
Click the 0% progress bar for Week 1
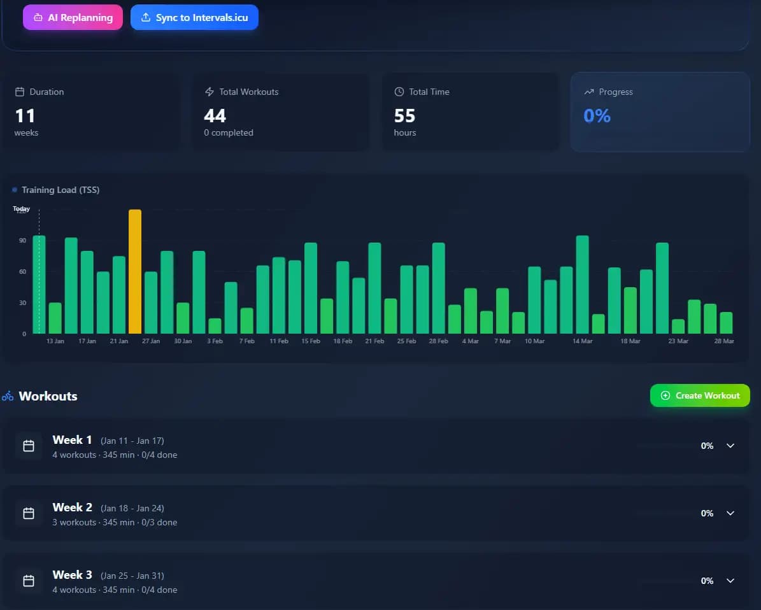tap(664, 446)
